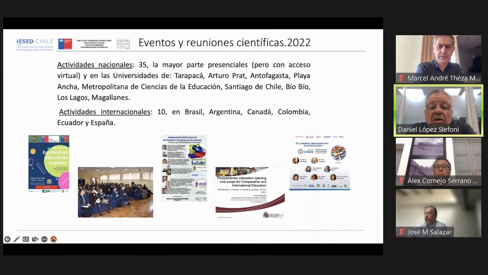
Task: Select the pen annotation tool
Action: pos(16,239)
